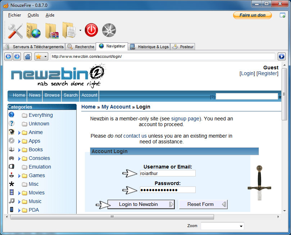
Task: Expand the Games category arrow
Action: click(19, 176)
